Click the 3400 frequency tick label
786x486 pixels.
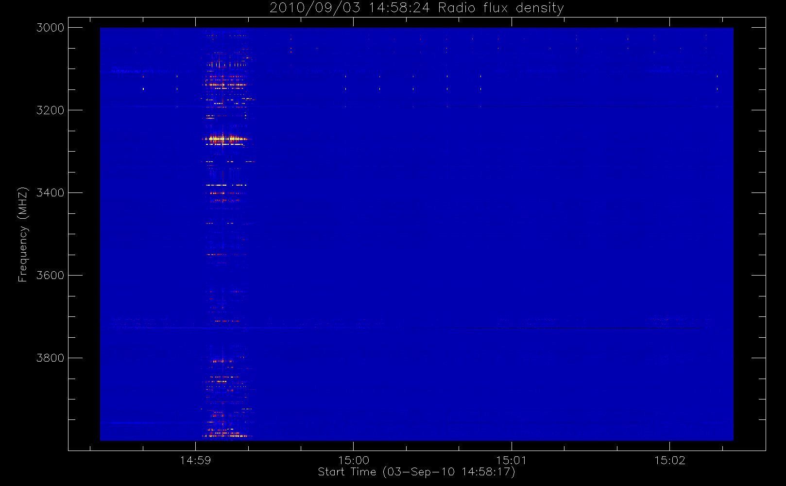[51, 193]
